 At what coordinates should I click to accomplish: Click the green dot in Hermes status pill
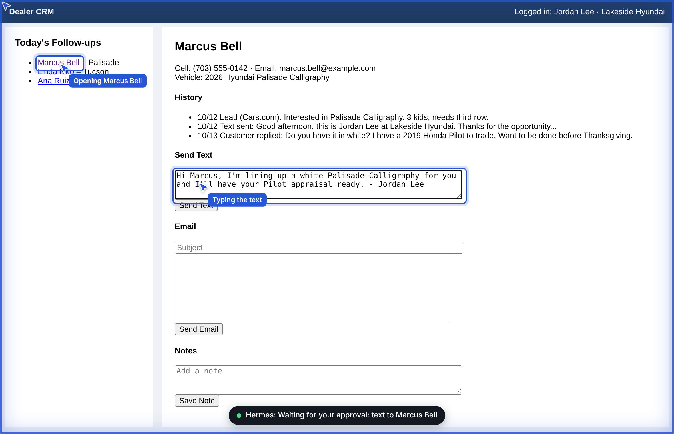(x=239, y=415)
